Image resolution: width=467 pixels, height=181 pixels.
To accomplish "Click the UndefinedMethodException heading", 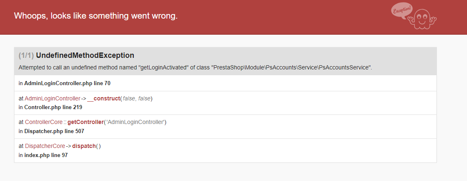I will (x=85, y=55).
